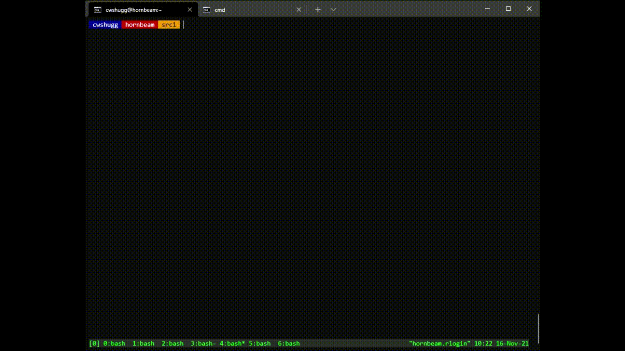Open a new tab with plus icon
The height and width of the screenshot is (351, 625).
tap(318, 10)
